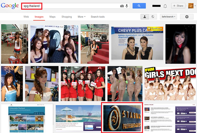
Task: Toggle personal results person icon
Action: pos(145,17)
